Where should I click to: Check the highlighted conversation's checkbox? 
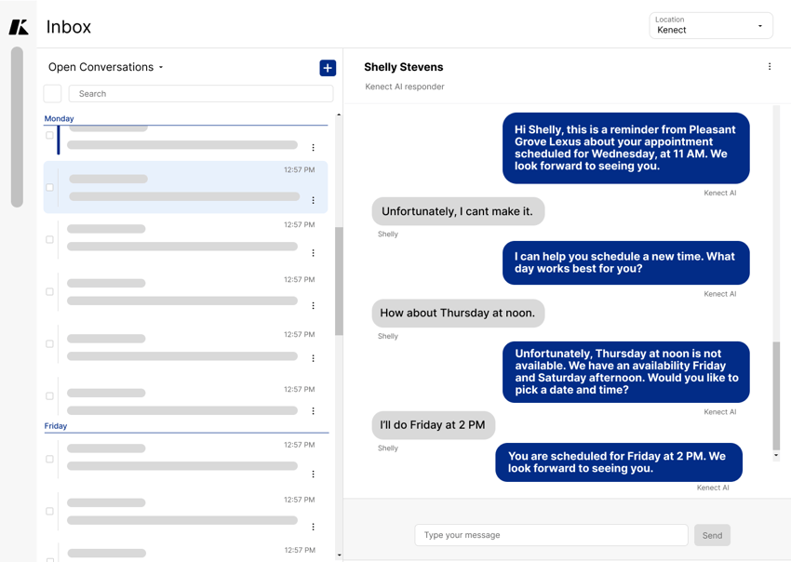click(x=49, y=186)
